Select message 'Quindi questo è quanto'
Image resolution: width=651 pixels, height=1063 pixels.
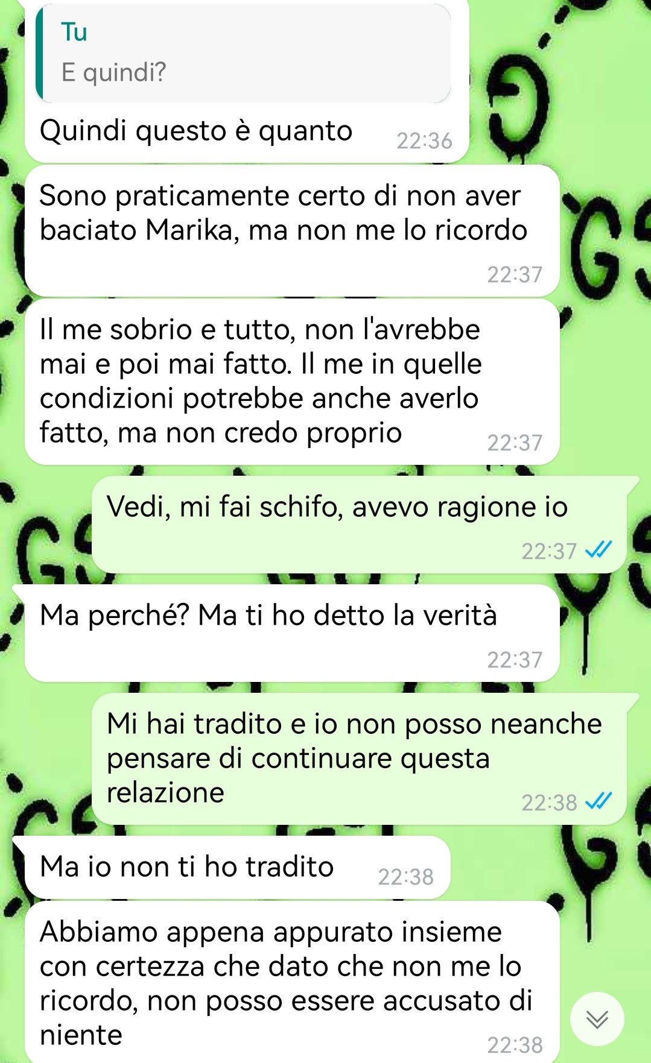click(x=247, y=81)
